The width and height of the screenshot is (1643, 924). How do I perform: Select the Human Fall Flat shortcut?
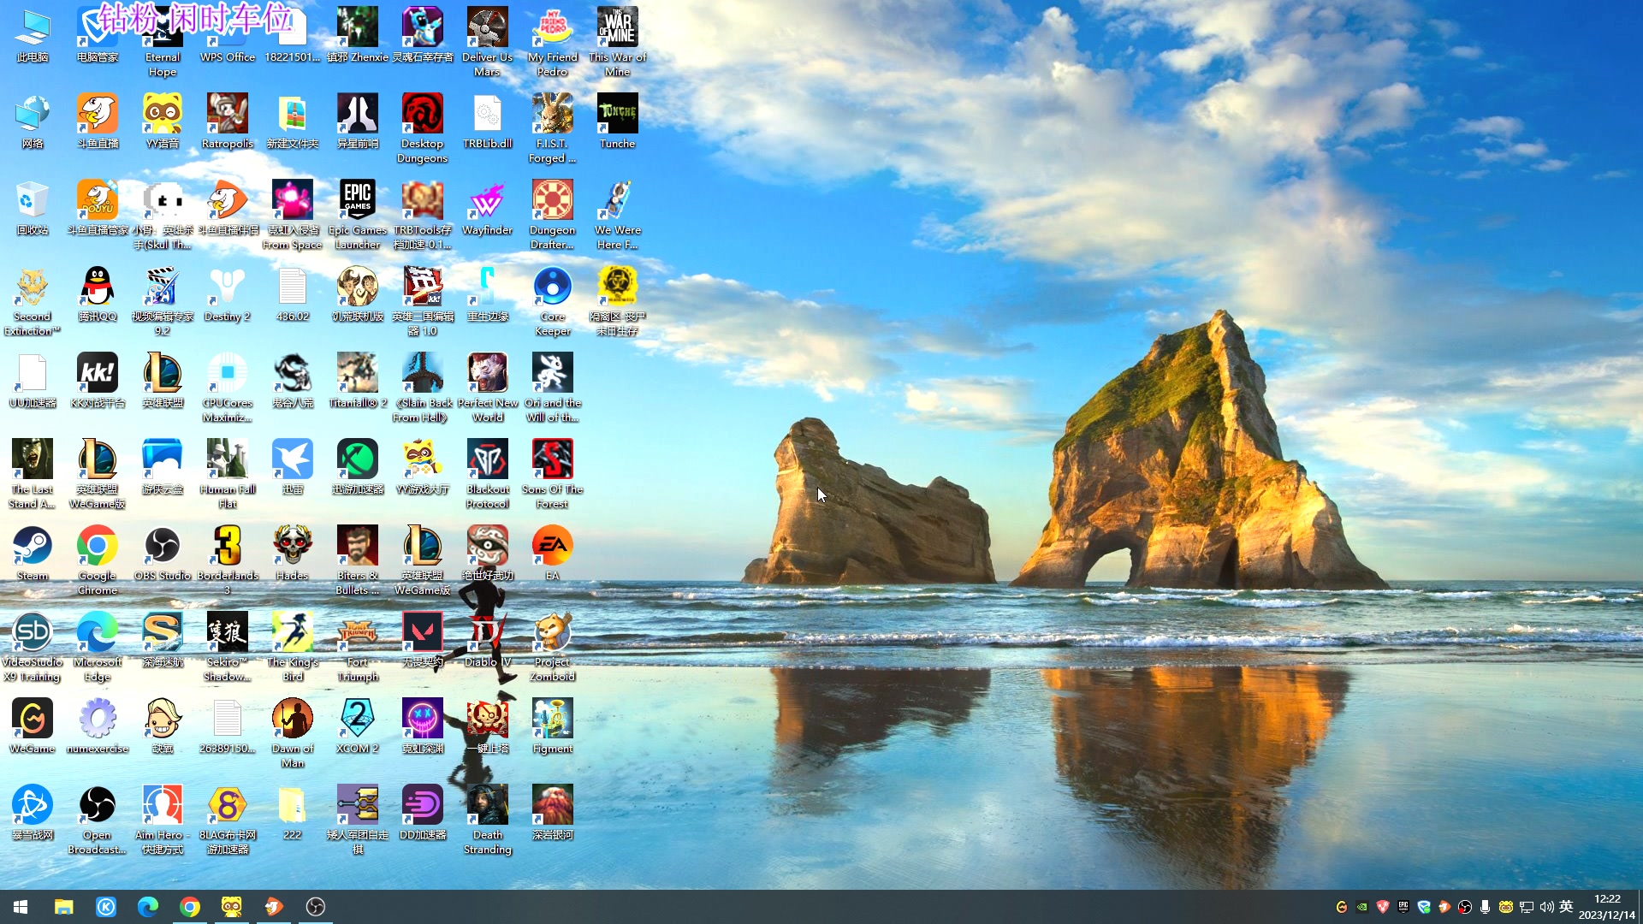[x=228, y=474]
